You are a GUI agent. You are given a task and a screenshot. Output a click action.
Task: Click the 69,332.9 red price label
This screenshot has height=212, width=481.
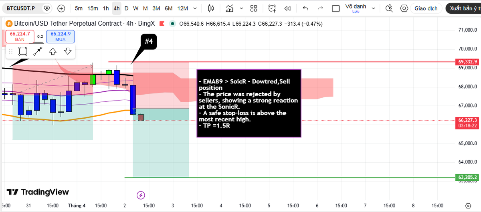(x=467, y=62)
